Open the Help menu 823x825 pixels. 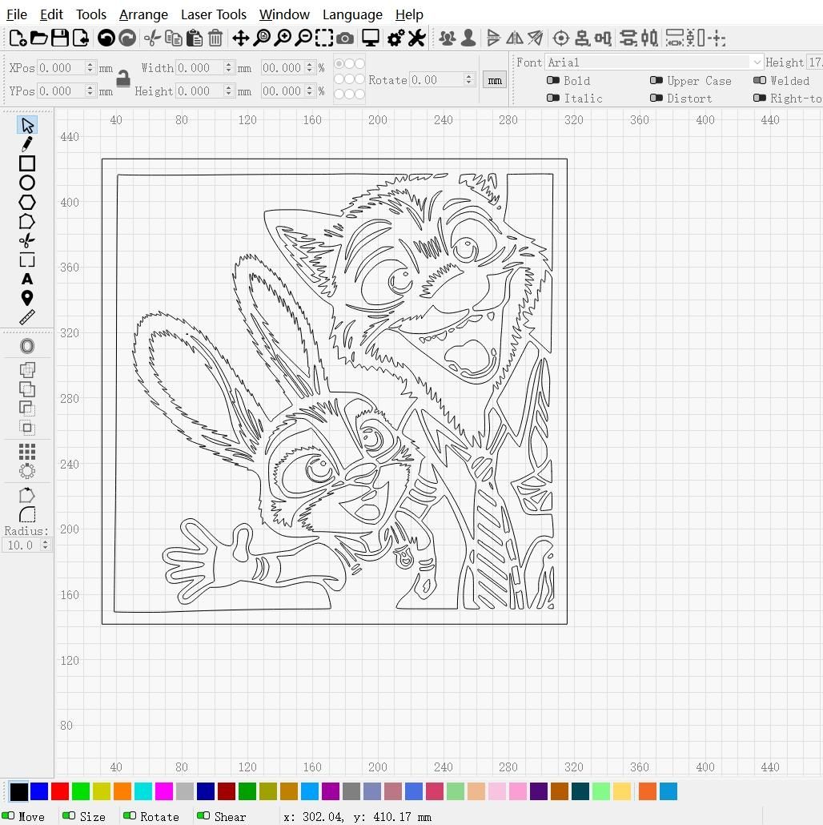pos(409,14)
